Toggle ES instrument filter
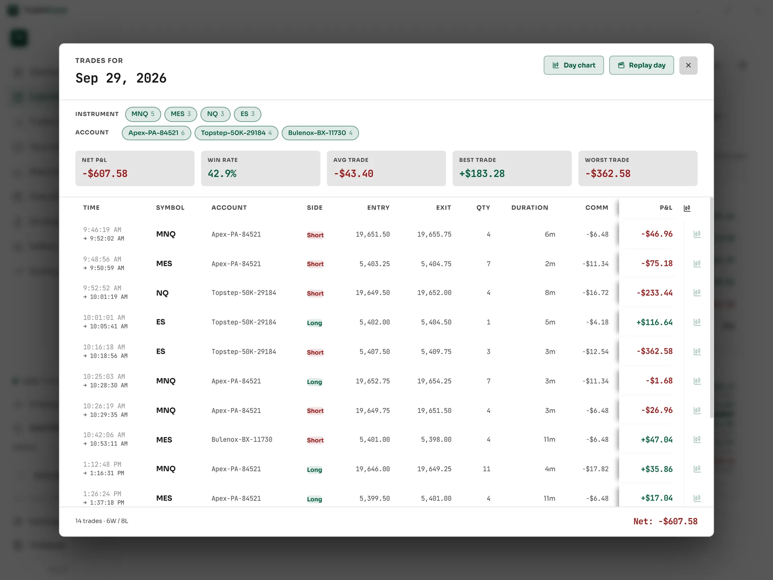This screenshot has width=773, height=580. click(x=248, y=114)
